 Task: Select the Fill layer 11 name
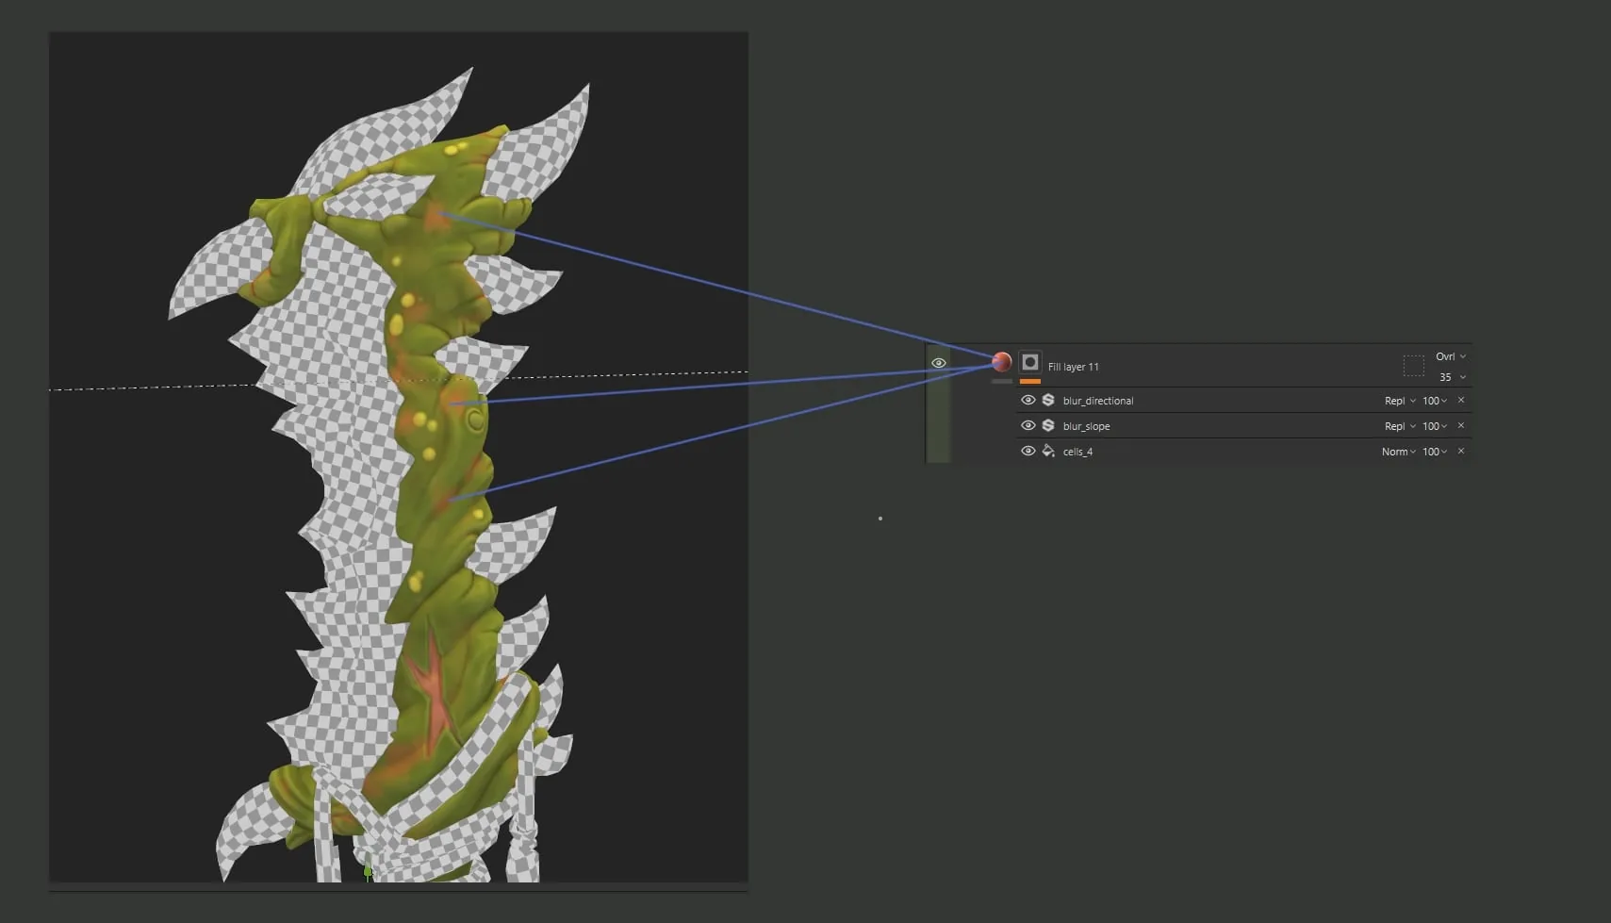pyautogui.click(x=1074, y=367)
